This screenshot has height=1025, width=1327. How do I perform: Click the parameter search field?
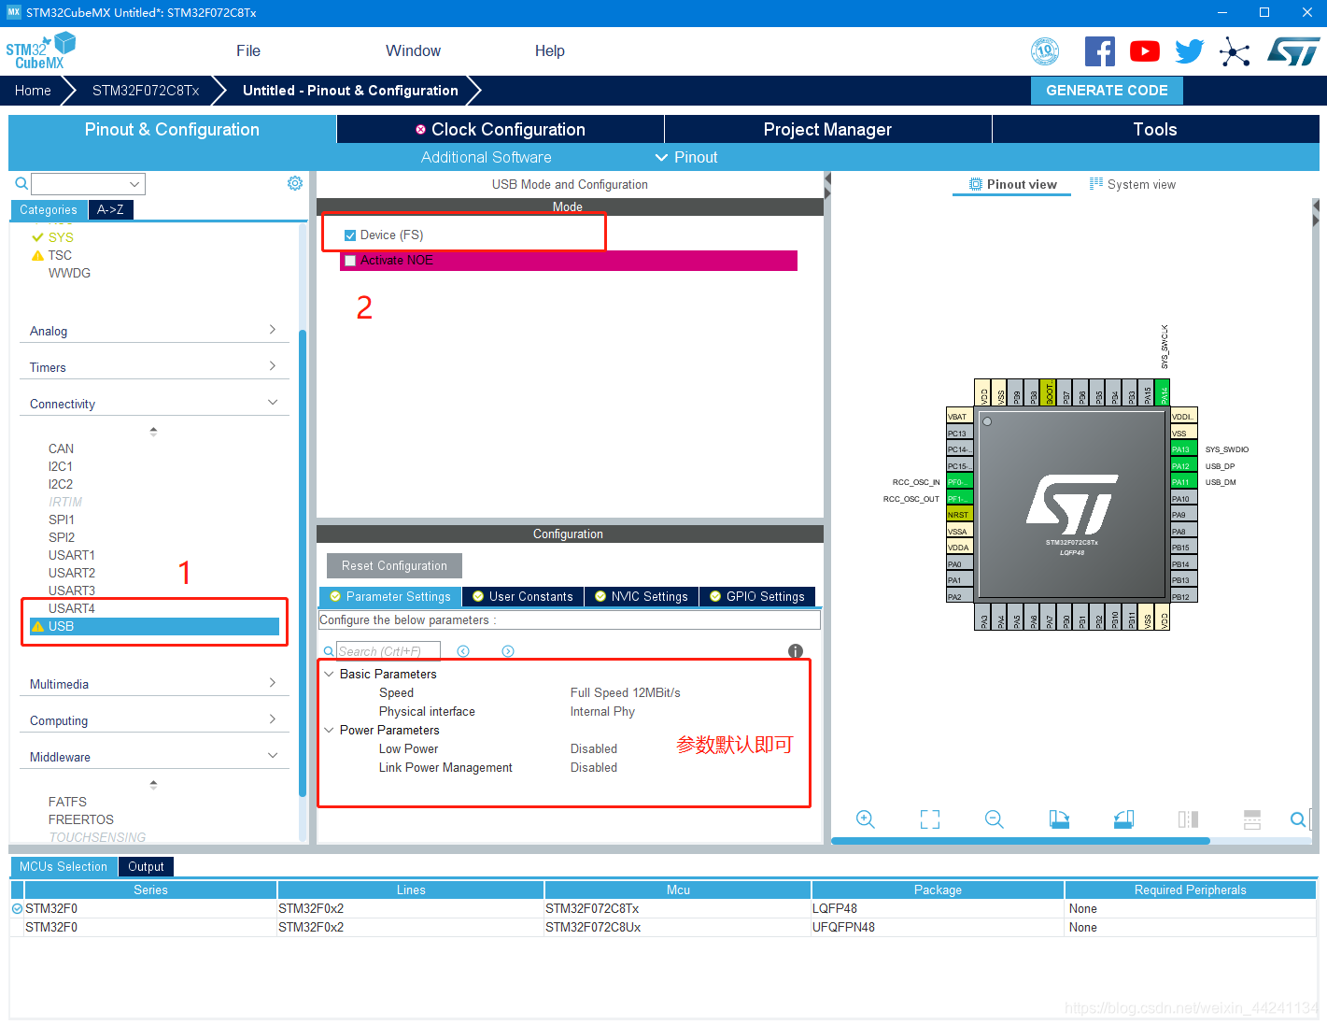(388, 651)
